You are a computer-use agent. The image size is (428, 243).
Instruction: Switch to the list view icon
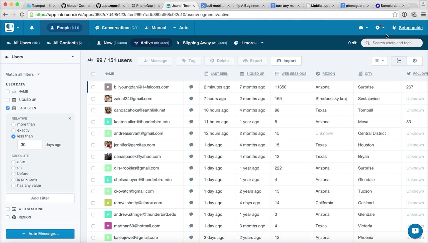coord(399,61)
